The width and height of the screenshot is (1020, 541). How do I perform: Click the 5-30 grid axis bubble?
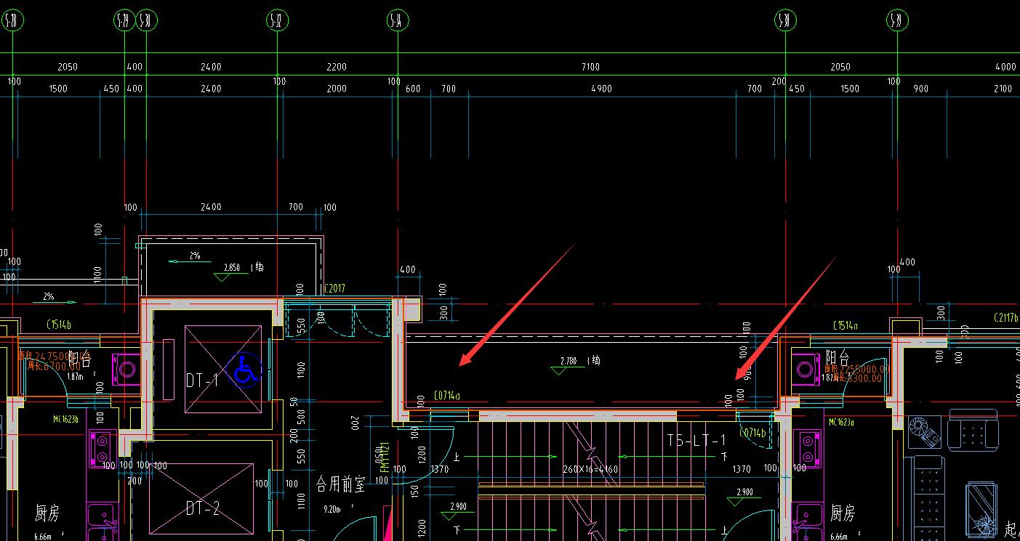coord(146,21)
